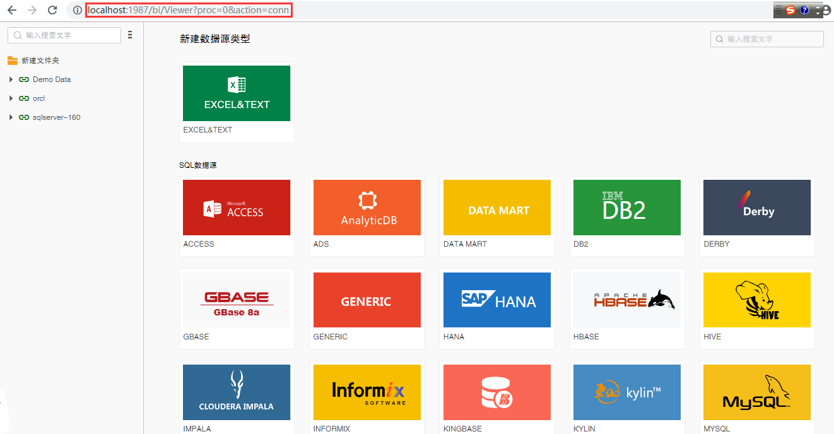Select the SAP HANA data source

pos(497,300)
